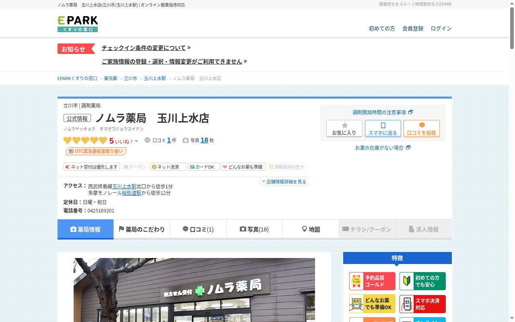Viewport: 515px width, 322px height.
Task: Click the camera icon beside 写真 18 枚
Action: [x=185, y=140]
